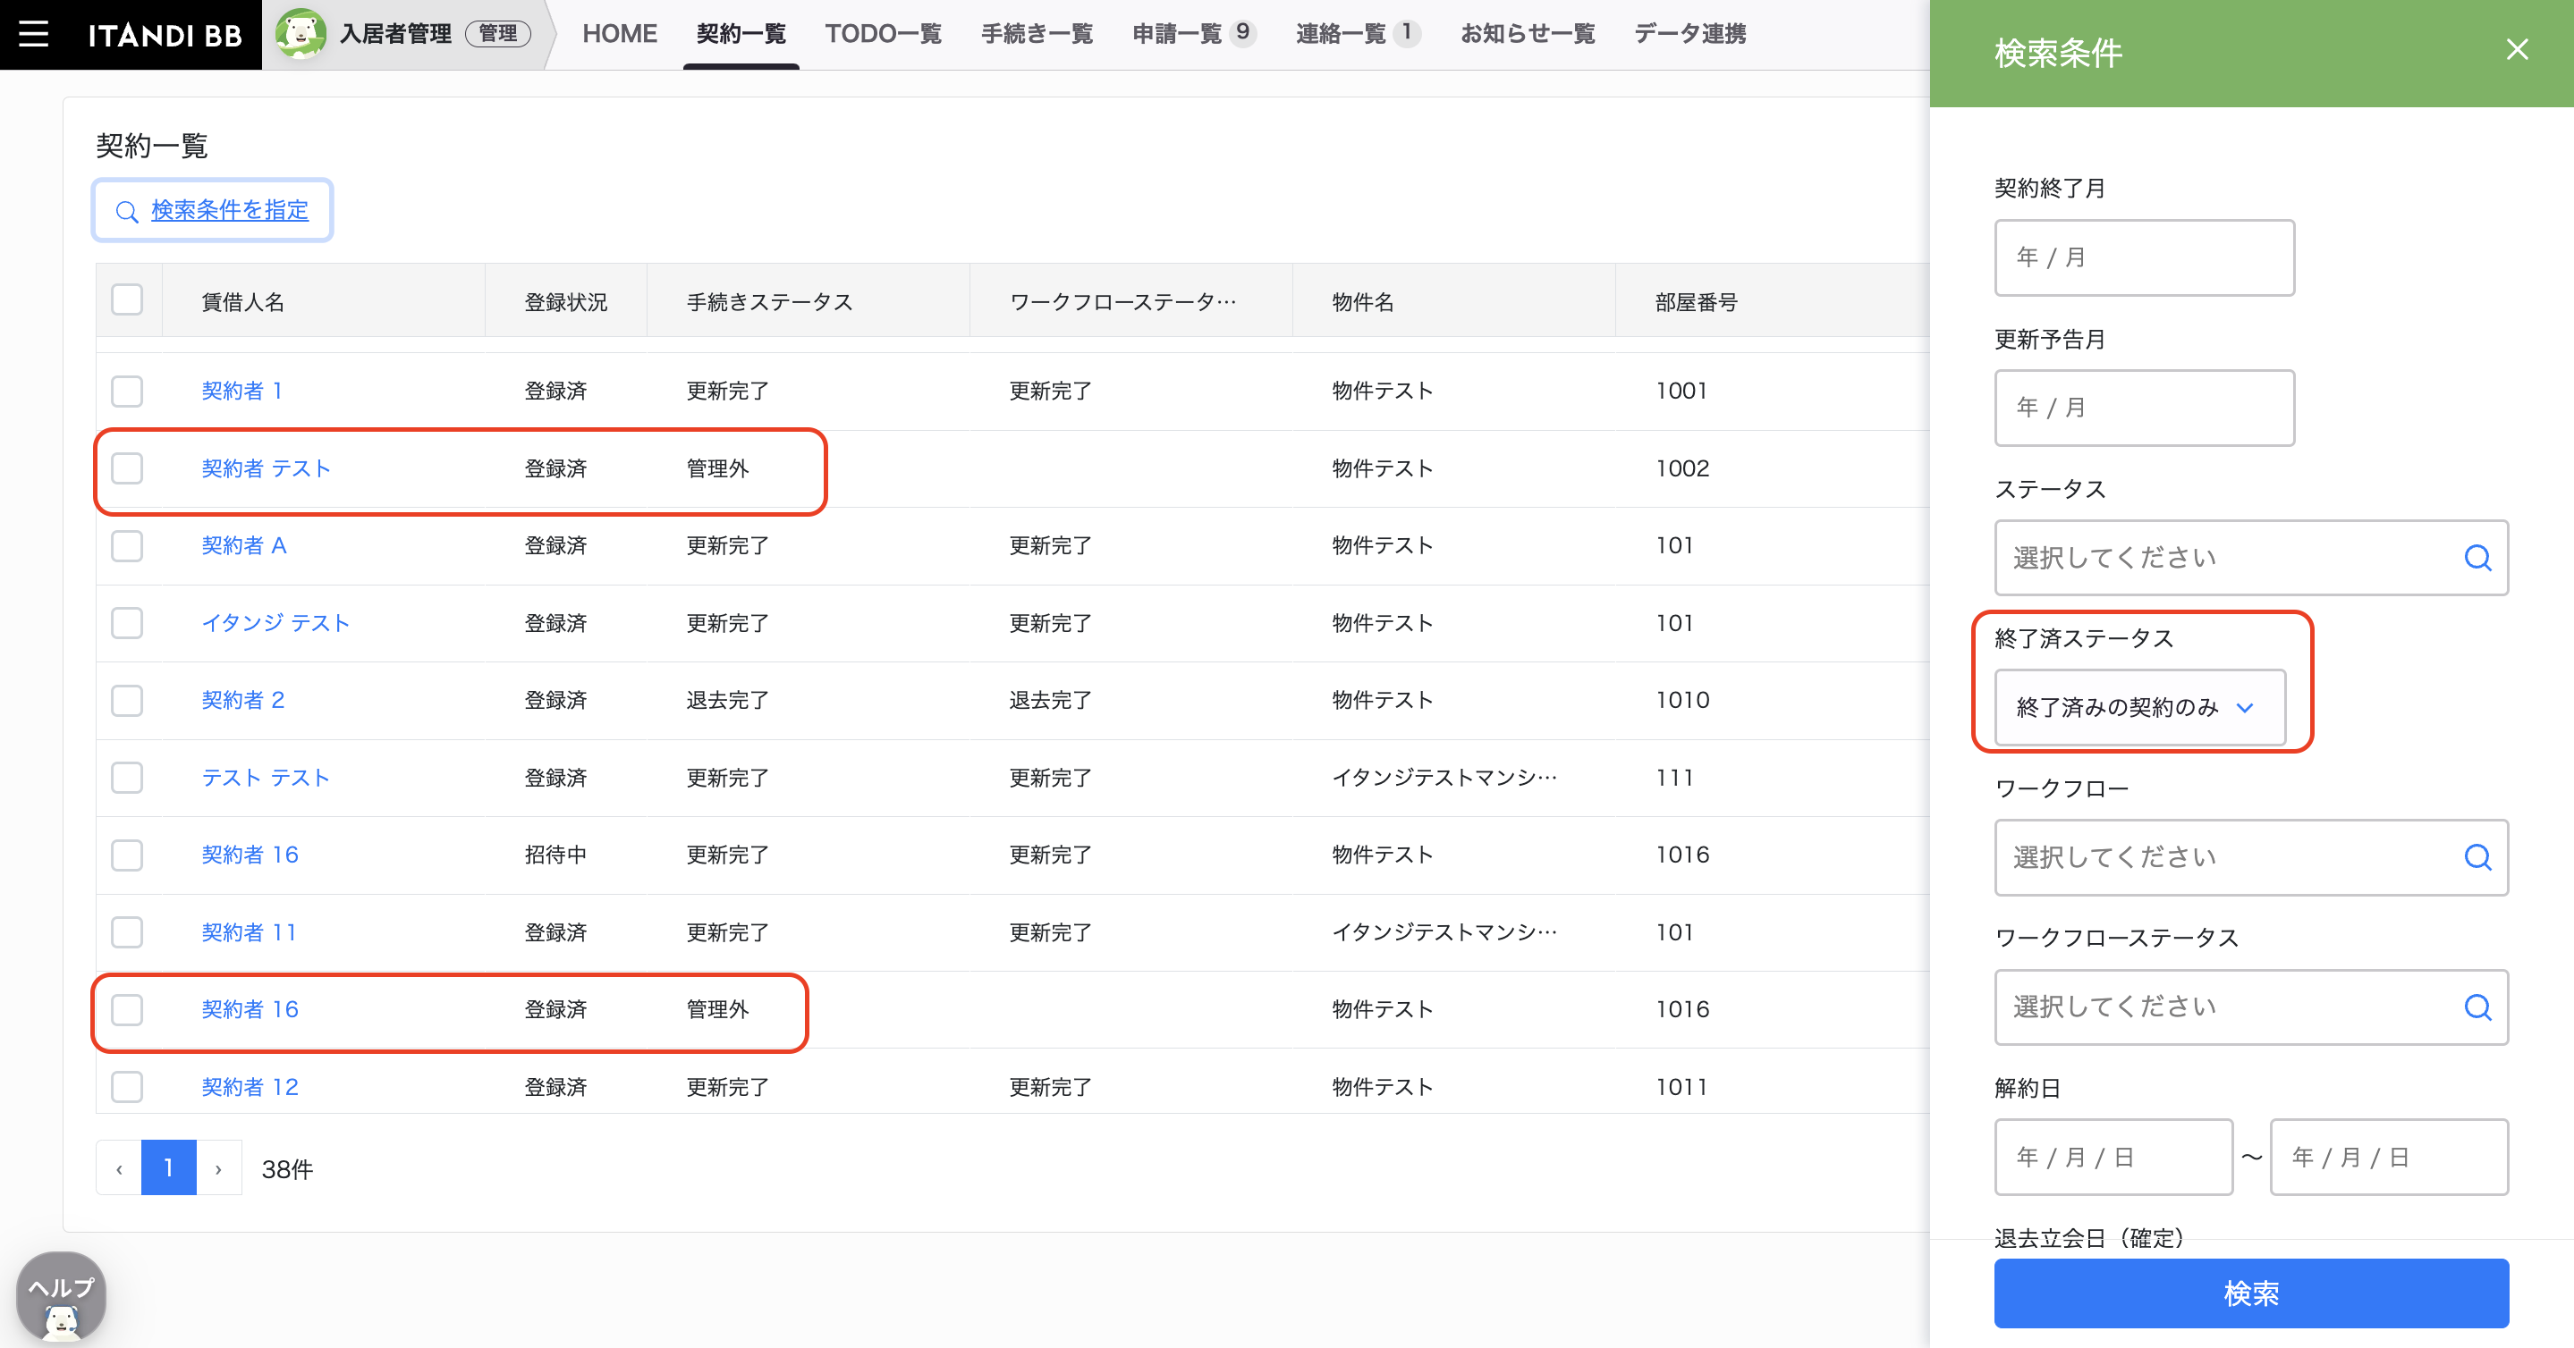Close the 検索条件 panel
The height and width of the screenshot is (1348, 2574).
tap(2516, 50)
